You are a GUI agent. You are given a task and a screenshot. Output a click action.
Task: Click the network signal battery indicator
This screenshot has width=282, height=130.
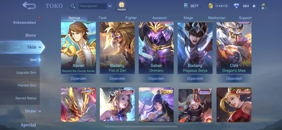point(264,6)
